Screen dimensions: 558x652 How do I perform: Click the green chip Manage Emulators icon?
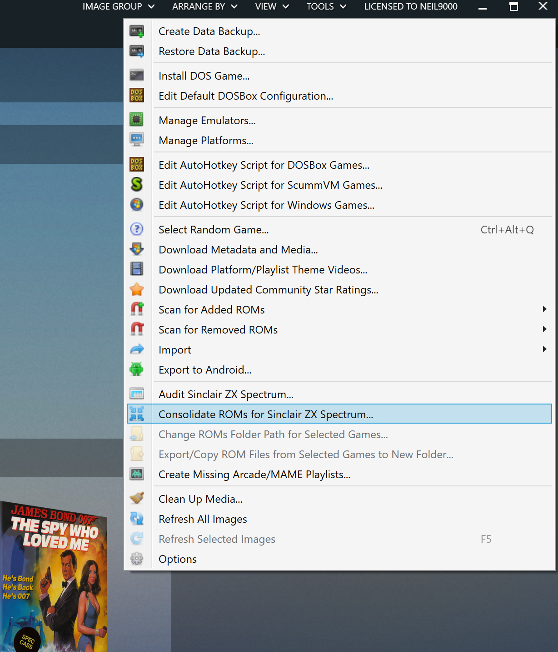(137, 120)
